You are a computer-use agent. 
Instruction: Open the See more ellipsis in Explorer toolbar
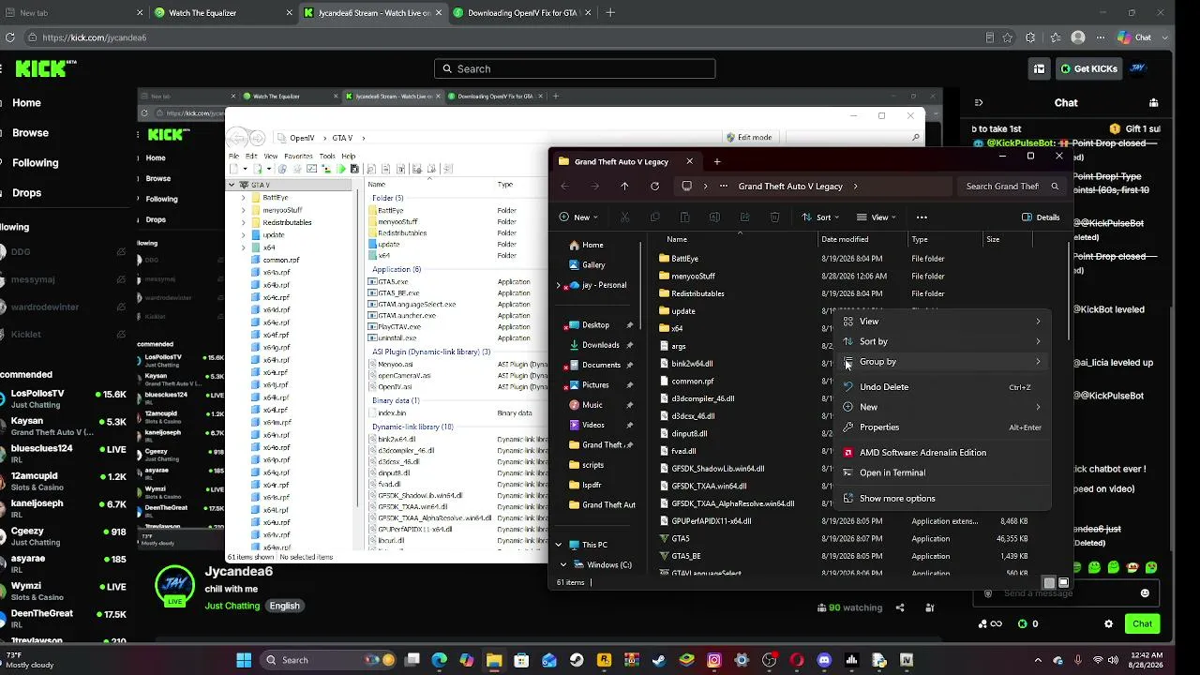[x=922, y=217]
